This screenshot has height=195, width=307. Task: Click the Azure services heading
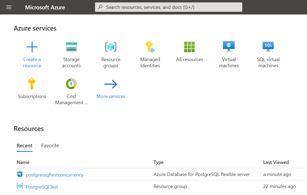pos(35,28)
